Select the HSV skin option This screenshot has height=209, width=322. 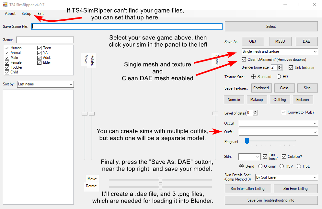pos(282,166)
